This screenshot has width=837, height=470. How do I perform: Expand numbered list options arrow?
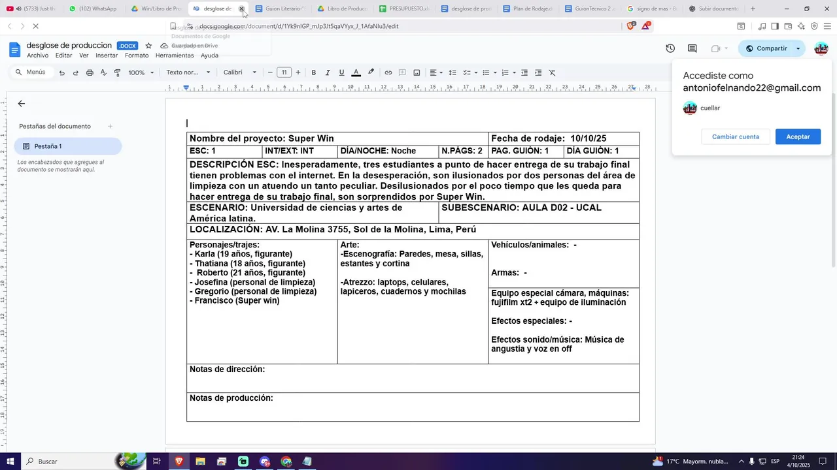point(514,72)
